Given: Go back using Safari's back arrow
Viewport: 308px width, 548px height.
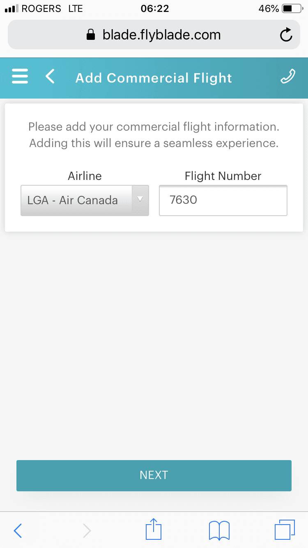Looking at the screenshot, I should click(x=18, y=530).
